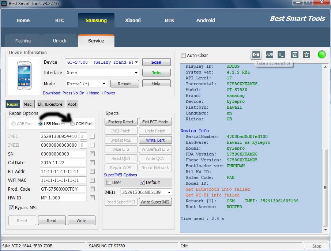Screen dimensions: 331x251
Task: Uncheck the Default SuperIMEI checkbox
Action: point(143,182)
